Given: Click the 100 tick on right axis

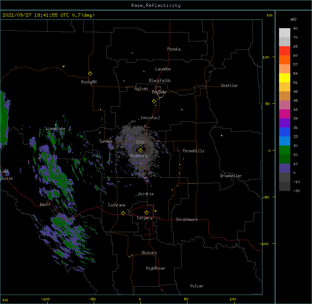Looking at the screenshot, I should click(266, 57).
